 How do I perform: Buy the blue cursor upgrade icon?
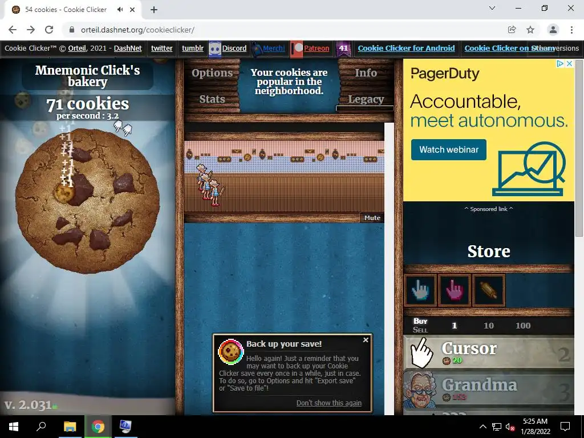[420, 290]
